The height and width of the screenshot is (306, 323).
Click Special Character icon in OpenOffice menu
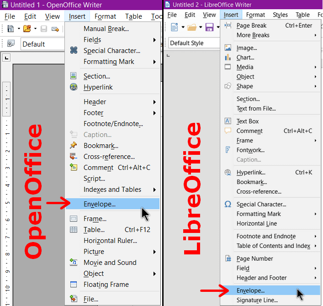pyautogui.click(x=74, y=50)
